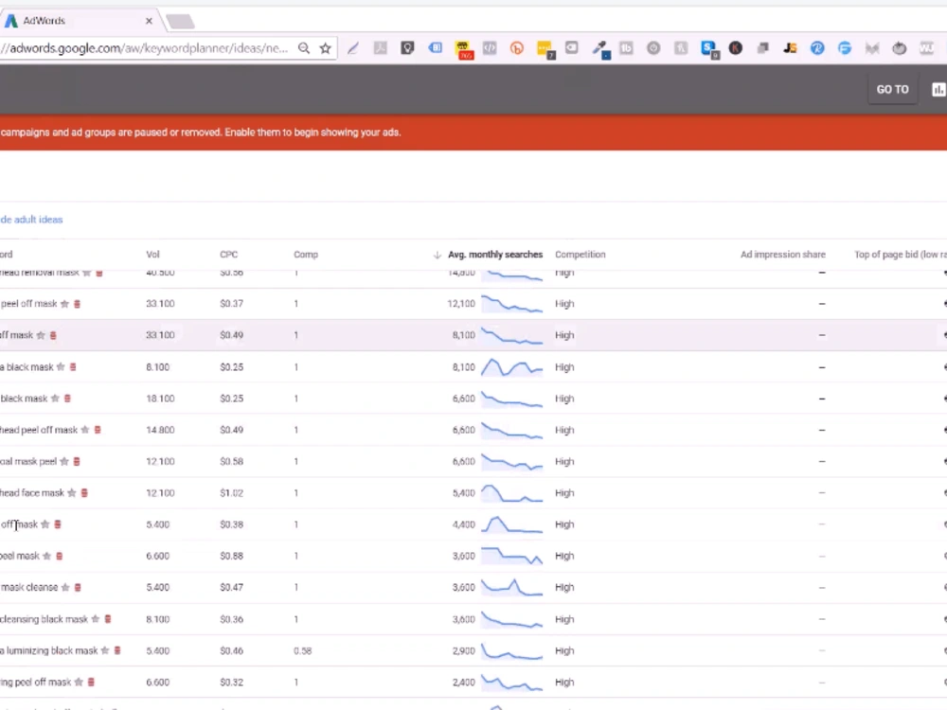Click the star icon next to 'peel off mask'

coord(64,304)
